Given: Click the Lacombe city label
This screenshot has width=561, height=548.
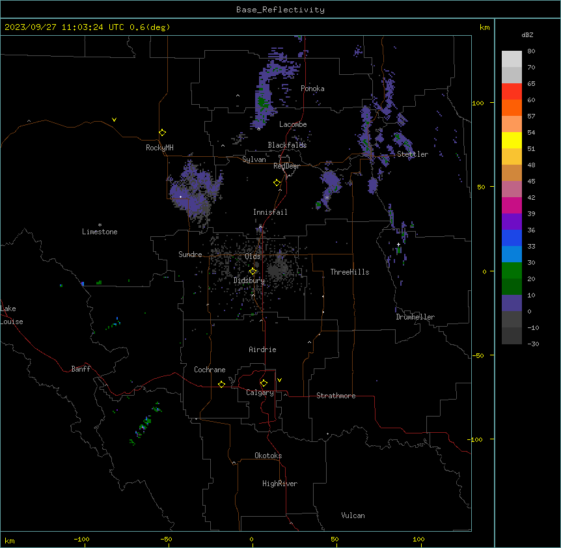Looking at the screenshot, I should [293, 124].
